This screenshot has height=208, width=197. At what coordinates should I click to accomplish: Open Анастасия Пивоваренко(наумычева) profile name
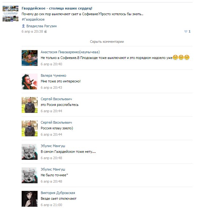pyautogui.click(x=70, y=52)
